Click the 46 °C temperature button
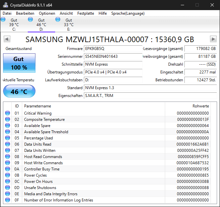 [19, 91]
